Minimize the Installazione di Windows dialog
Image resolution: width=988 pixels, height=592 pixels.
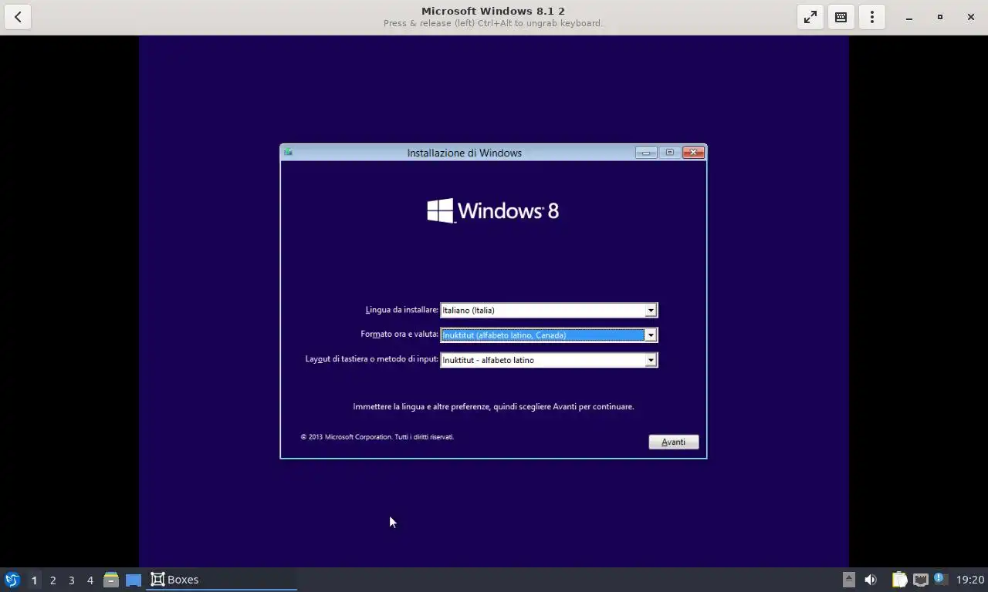[x=646, y=153]
